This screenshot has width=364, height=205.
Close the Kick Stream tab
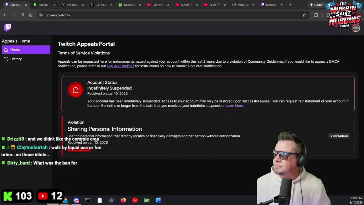click(x=54, y=5)
